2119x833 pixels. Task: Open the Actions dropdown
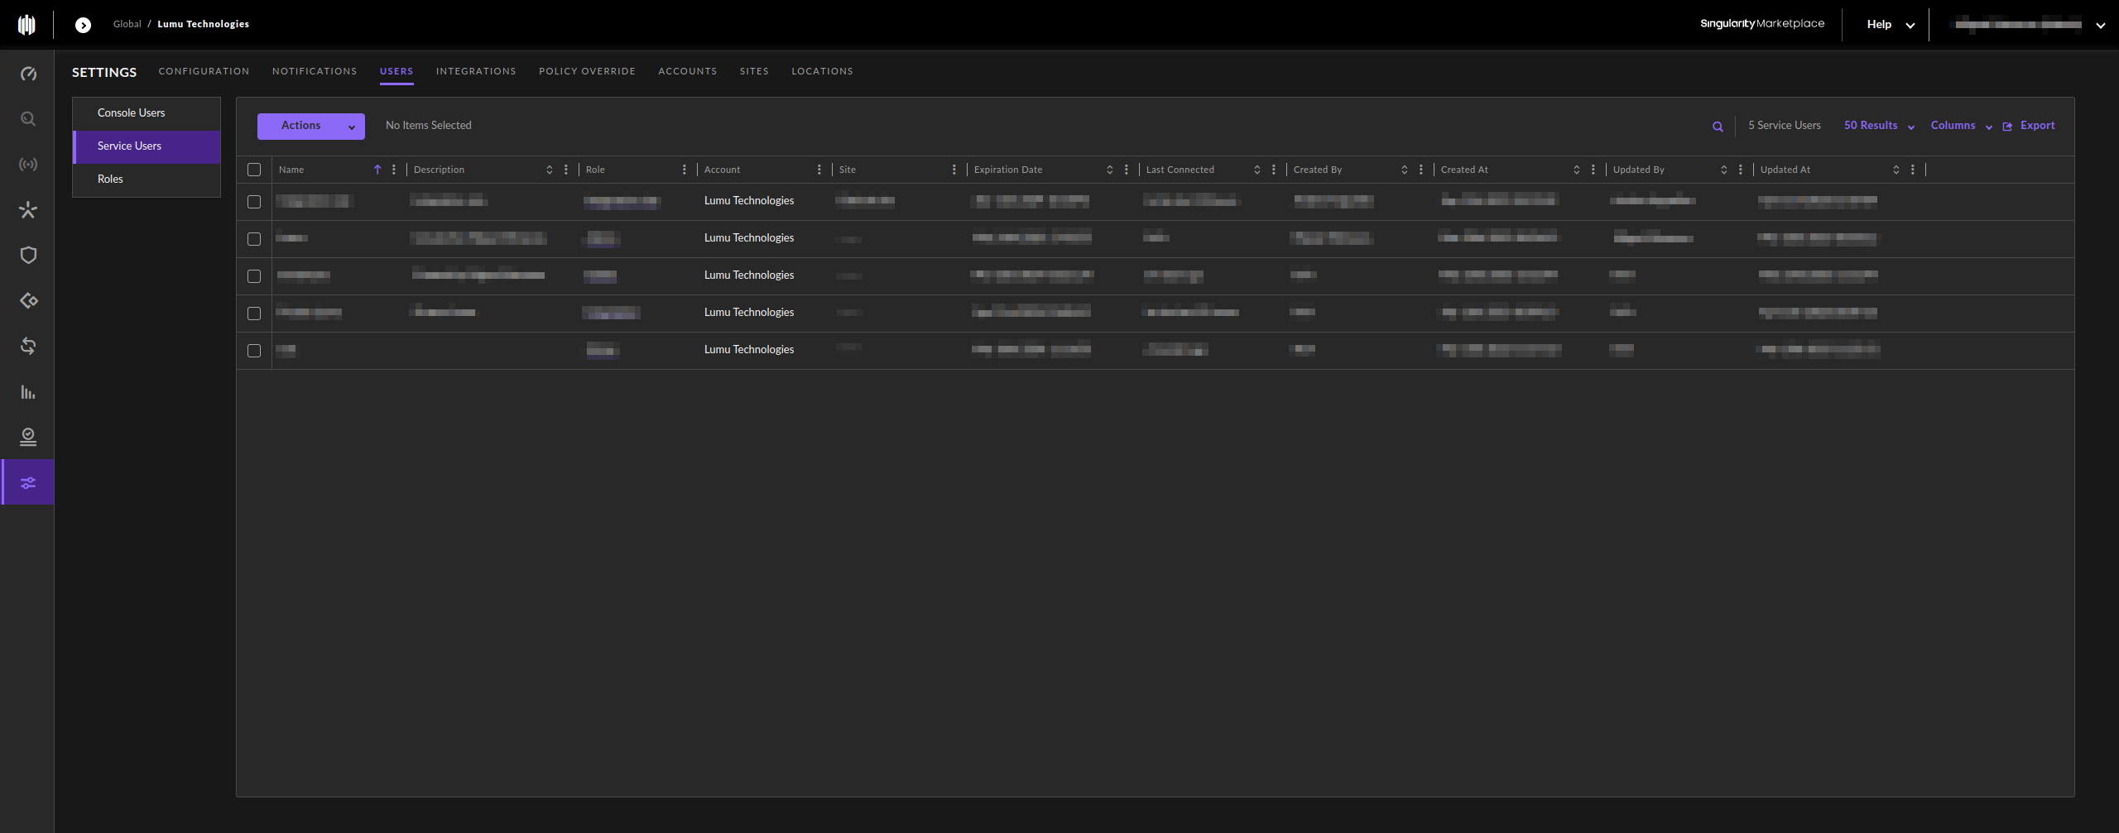[310, 126]
